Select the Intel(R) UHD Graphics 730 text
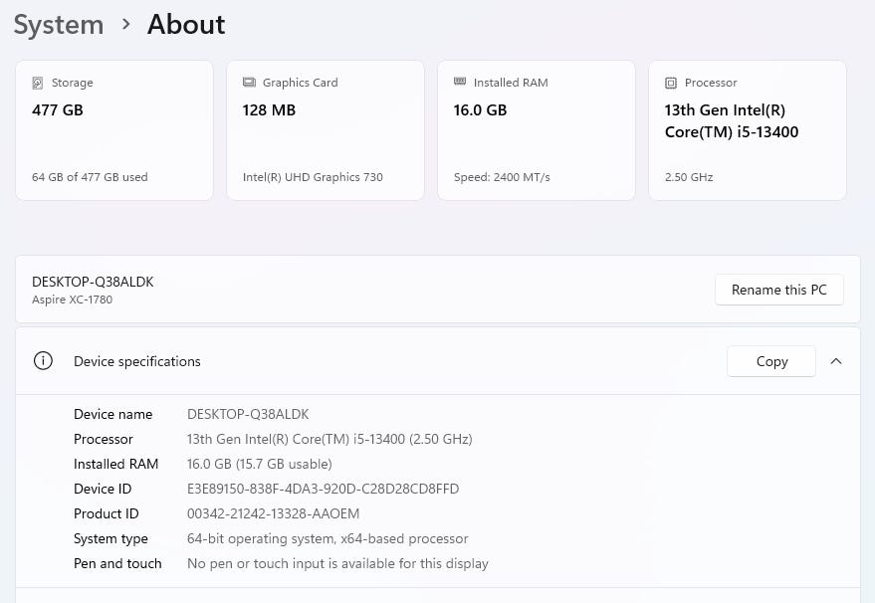The height and width of the screenshot is (603, 875). pos(313,177)
